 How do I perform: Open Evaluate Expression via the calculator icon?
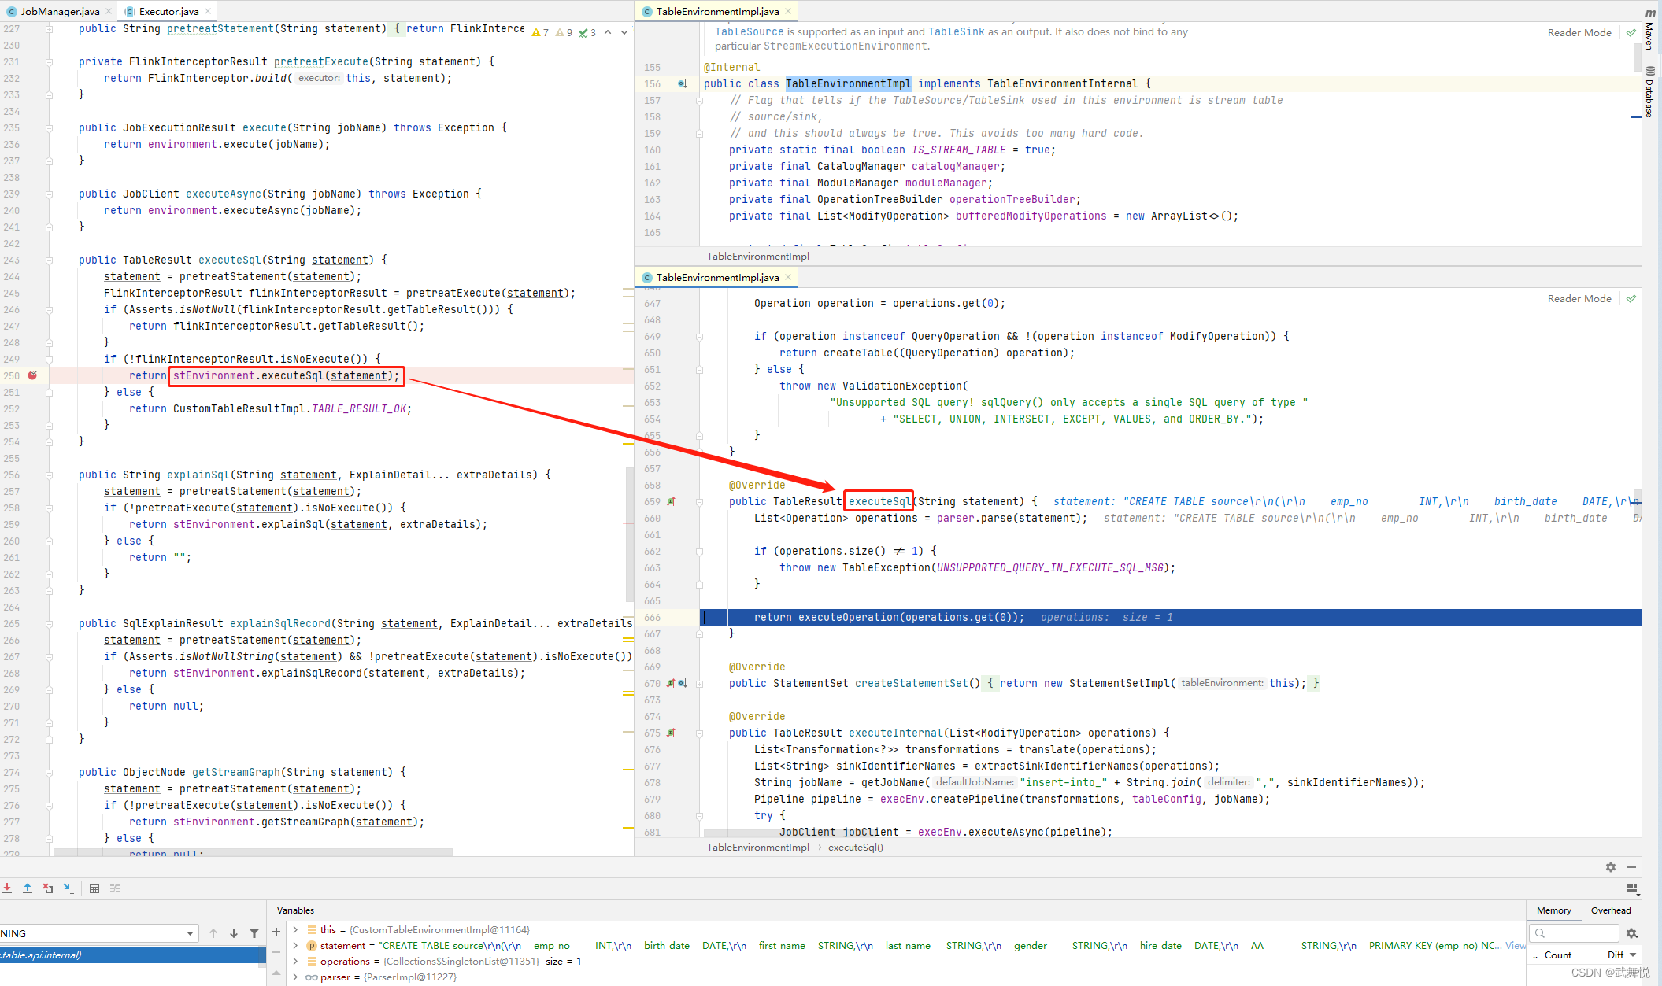click(94, 888)
